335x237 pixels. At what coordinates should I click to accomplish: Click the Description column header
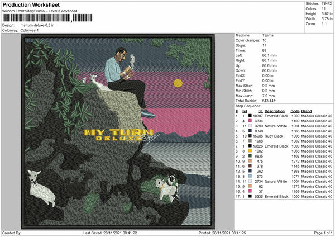point(275,111)
